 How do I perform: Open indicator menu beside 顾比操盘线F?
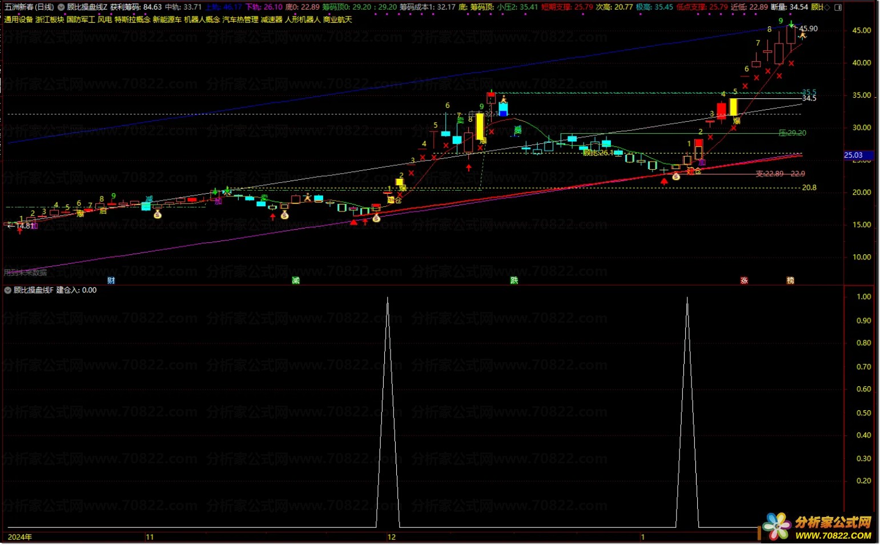point(8,290)
